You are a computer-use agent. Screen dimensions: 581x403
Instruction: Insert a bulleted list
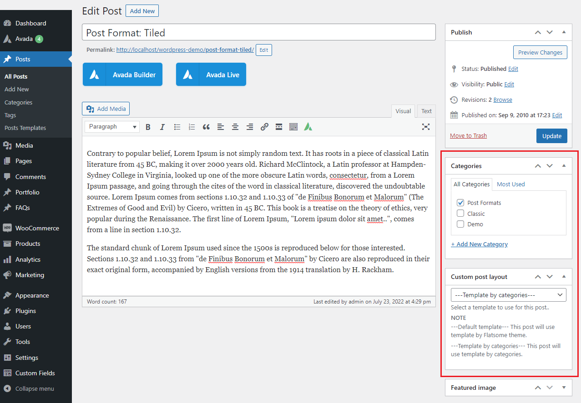point(177,127)
